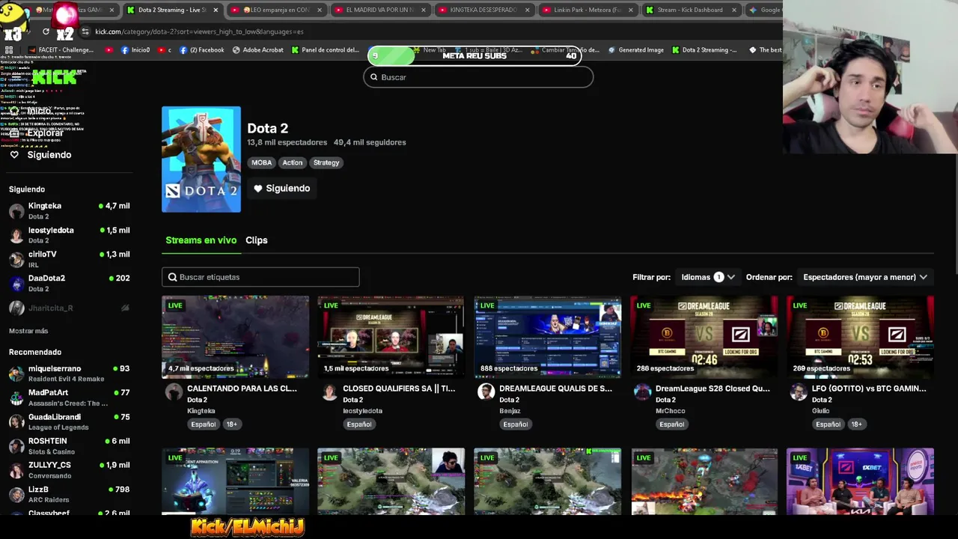This screenshot has width=958, height=539.
Task: Select the Strategy tag chip
Action: (326, 162)
